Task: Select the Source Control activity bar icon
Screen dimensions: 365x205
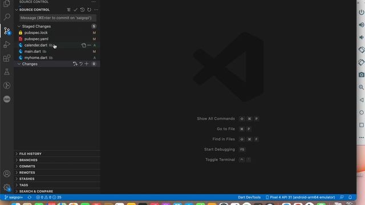Action: click(x=7, y=31)
